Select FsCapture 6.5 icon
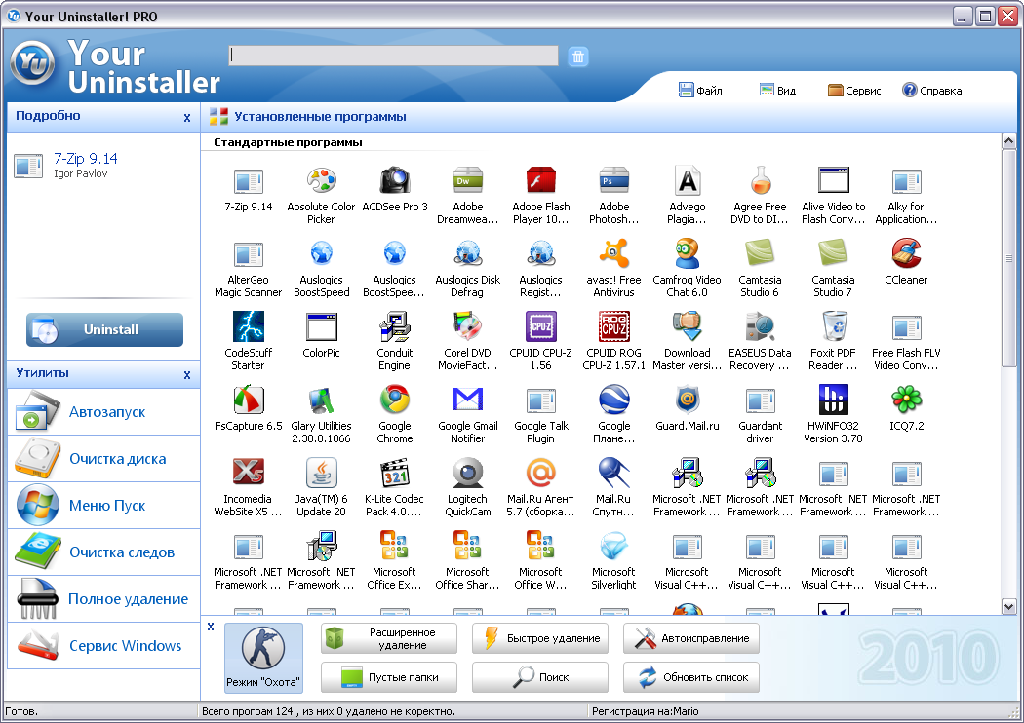 point(248,400)
